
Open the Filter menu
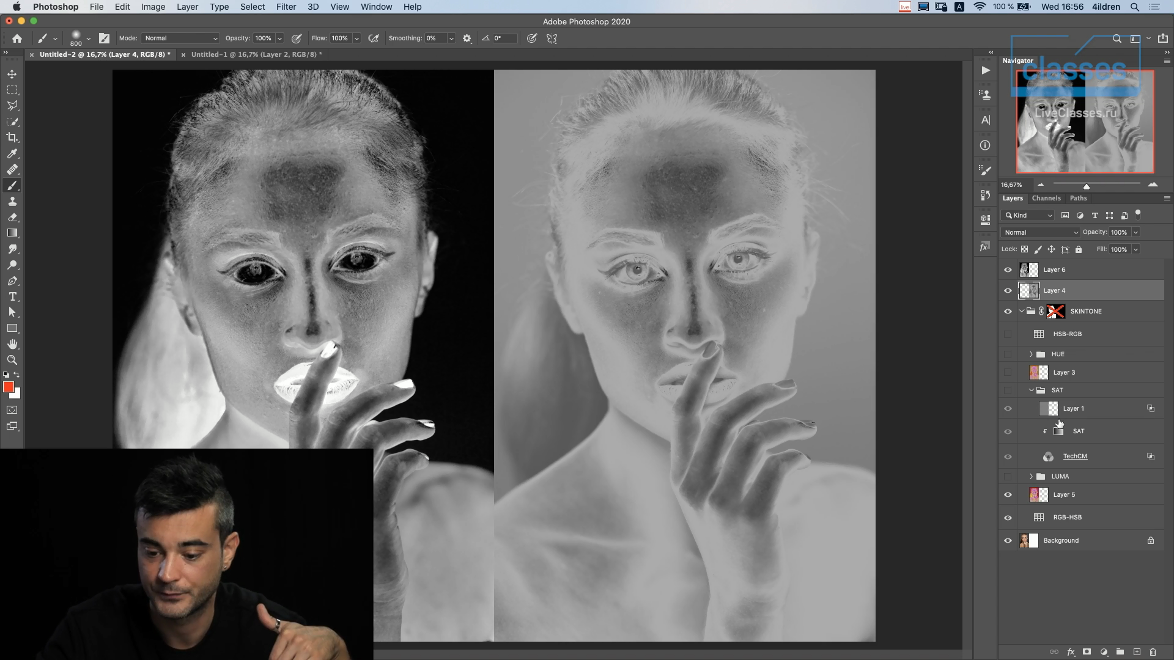point(286,7)
